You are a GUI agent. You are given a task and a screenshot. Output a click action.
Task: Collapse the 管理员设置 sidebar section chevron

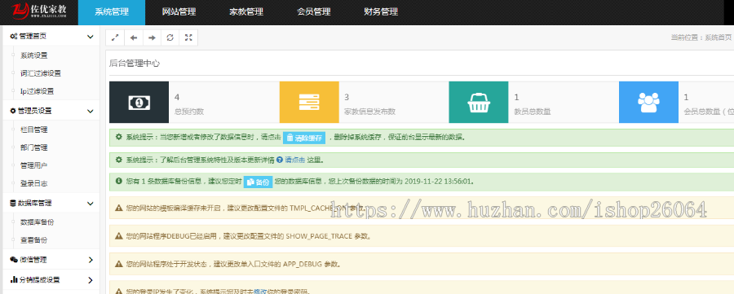pos(91,111)
